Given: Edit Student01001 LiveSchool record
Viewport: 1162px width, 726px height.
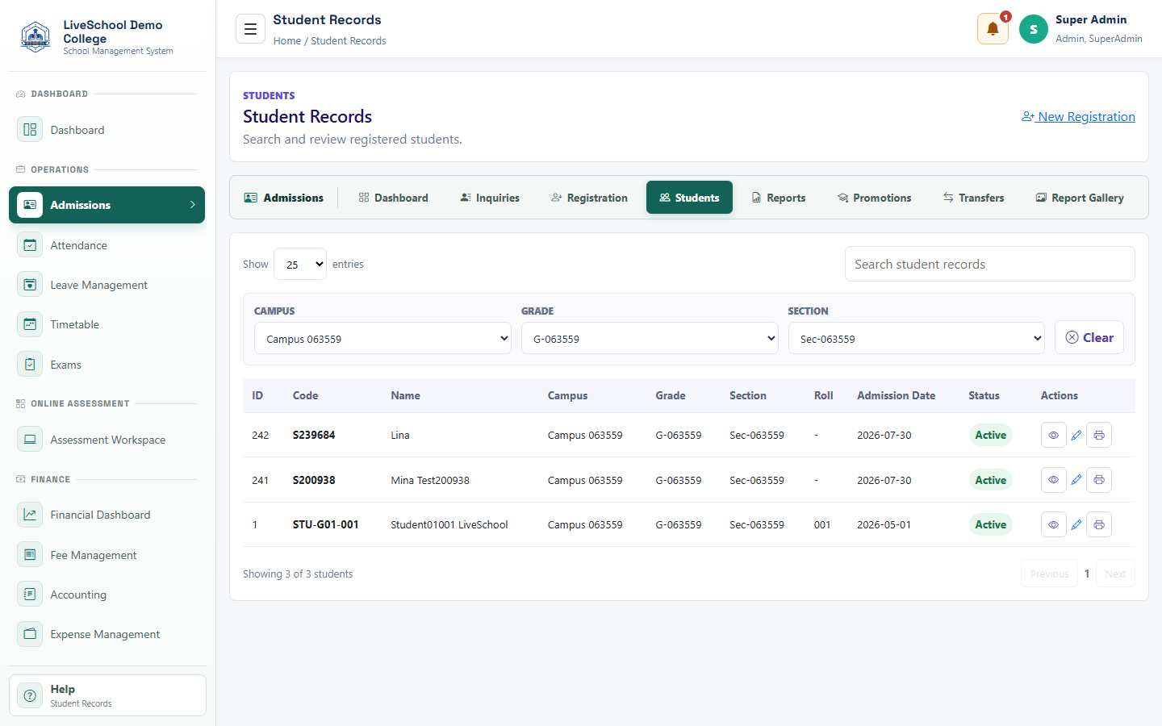Looking at the screenshot, I should pyautogui.click(x=1076, y=524).
